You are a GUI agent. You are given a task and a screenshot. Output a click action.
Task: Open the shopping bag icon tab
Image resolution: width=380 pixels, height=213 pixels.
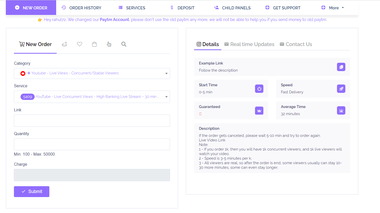(94, 44)
